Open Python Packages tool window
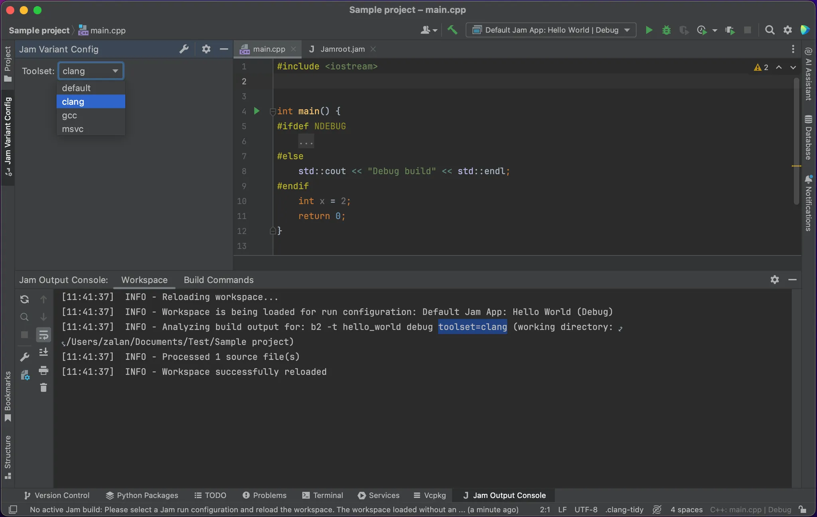817x517 pixels. point(142,495)
